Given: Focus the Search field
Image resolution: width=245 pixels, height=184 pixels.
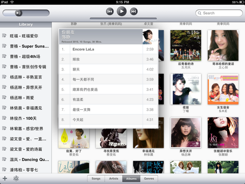Looking at the screenshot, I should coord(219,13).
